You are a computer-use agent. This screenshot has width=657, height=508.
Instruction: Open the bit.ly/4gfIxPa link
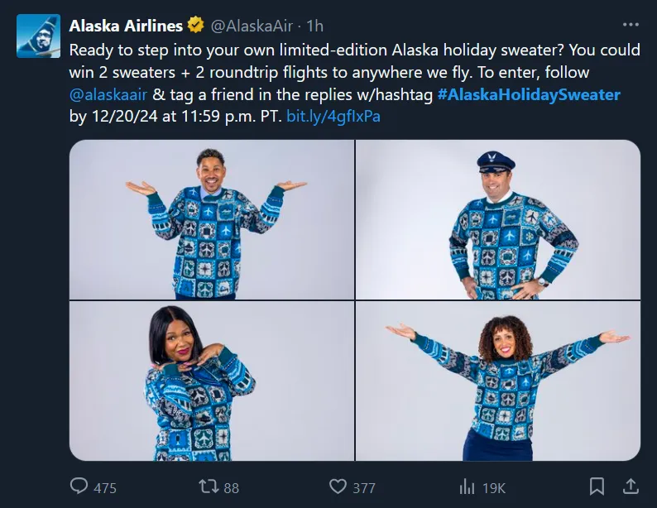[x=333, y=117]
